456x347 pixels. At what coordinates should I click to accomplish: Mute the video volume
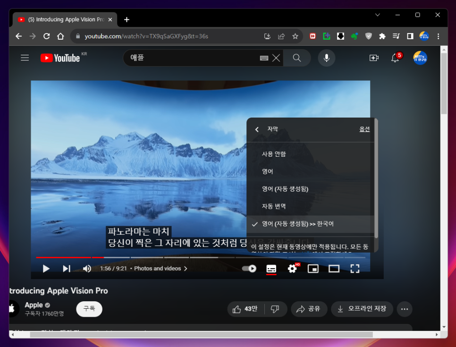click(x=87, y=269)
